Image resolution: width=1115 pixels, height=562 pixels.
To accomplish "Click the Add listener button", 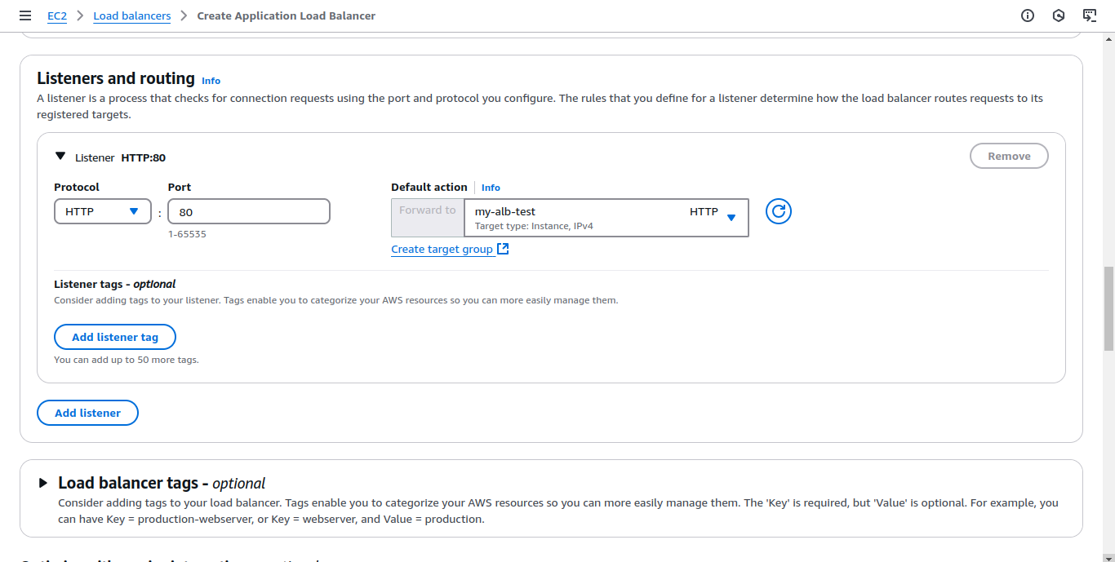I will [87, 413].
